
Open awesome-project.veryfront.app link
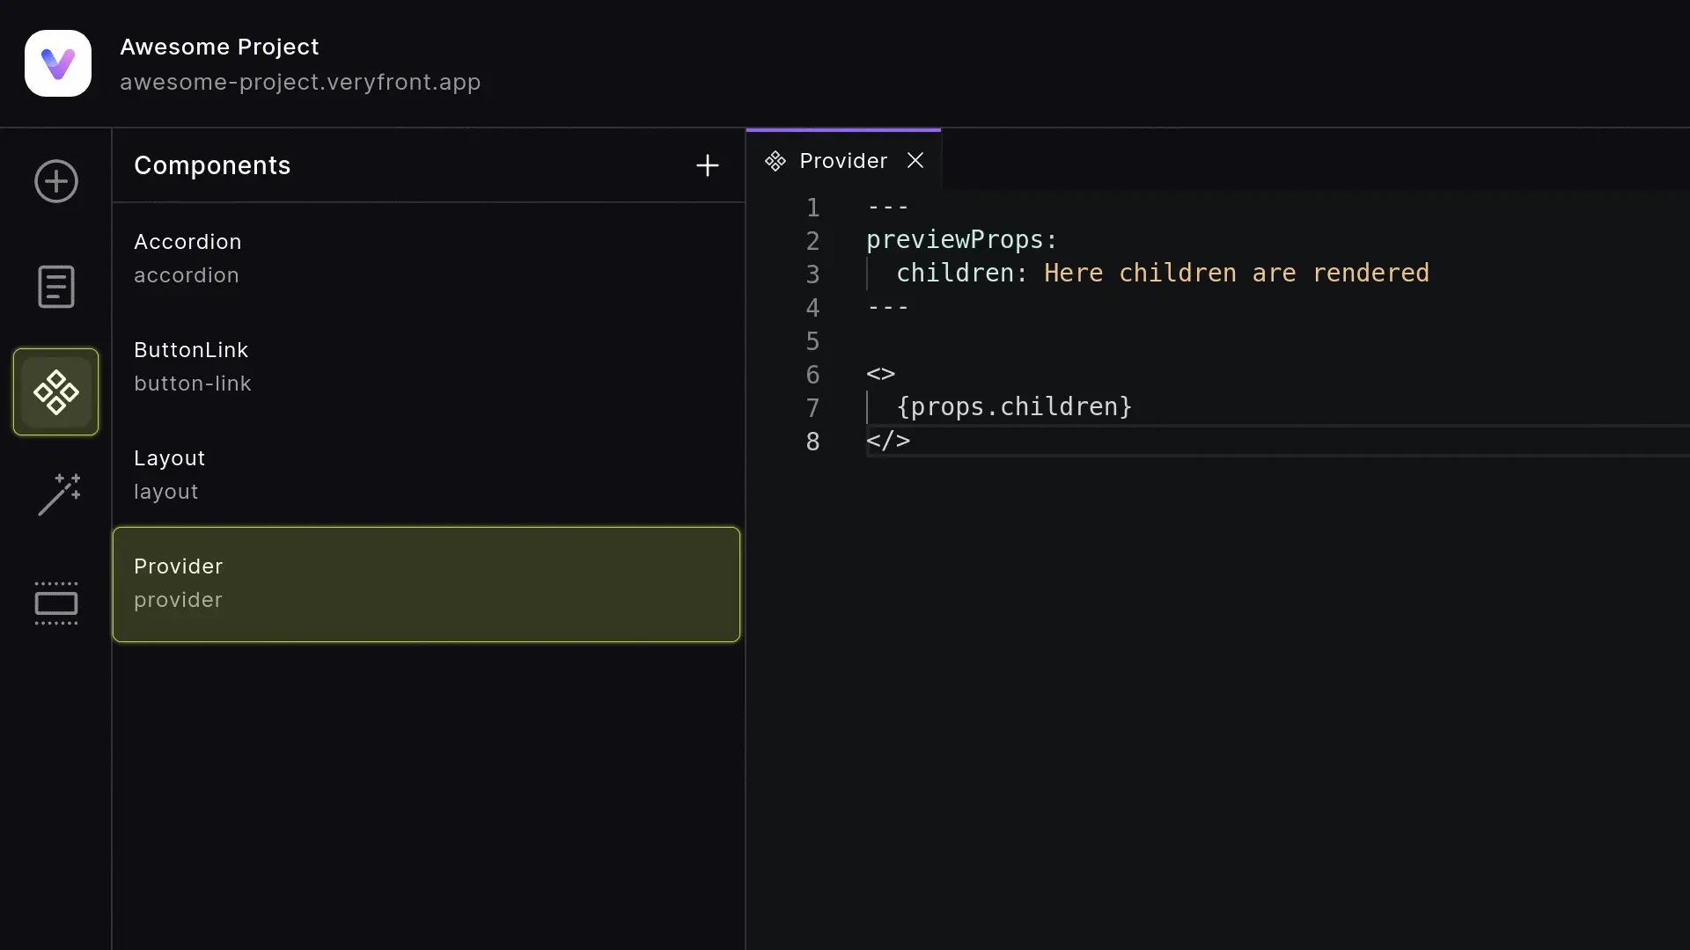tap(300, 83)
